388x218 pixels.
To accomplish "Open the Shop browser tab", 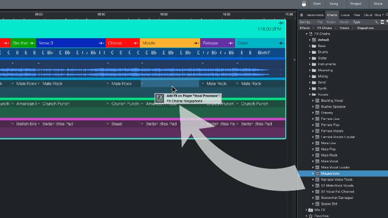I will tap(378, 15).
